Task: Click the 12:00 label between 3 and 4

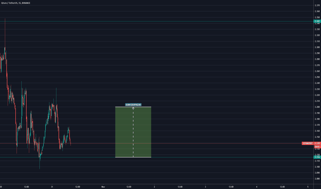Action: point(231,187)
